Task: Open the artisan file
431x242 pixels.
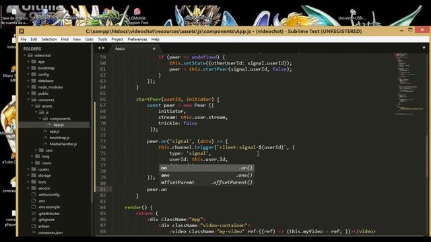Action: (x=44, y=227)
